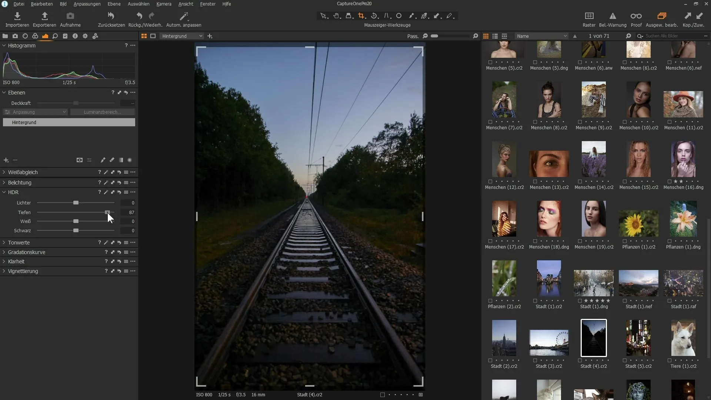Open the Kamera menu

click(x=164, y=4)
